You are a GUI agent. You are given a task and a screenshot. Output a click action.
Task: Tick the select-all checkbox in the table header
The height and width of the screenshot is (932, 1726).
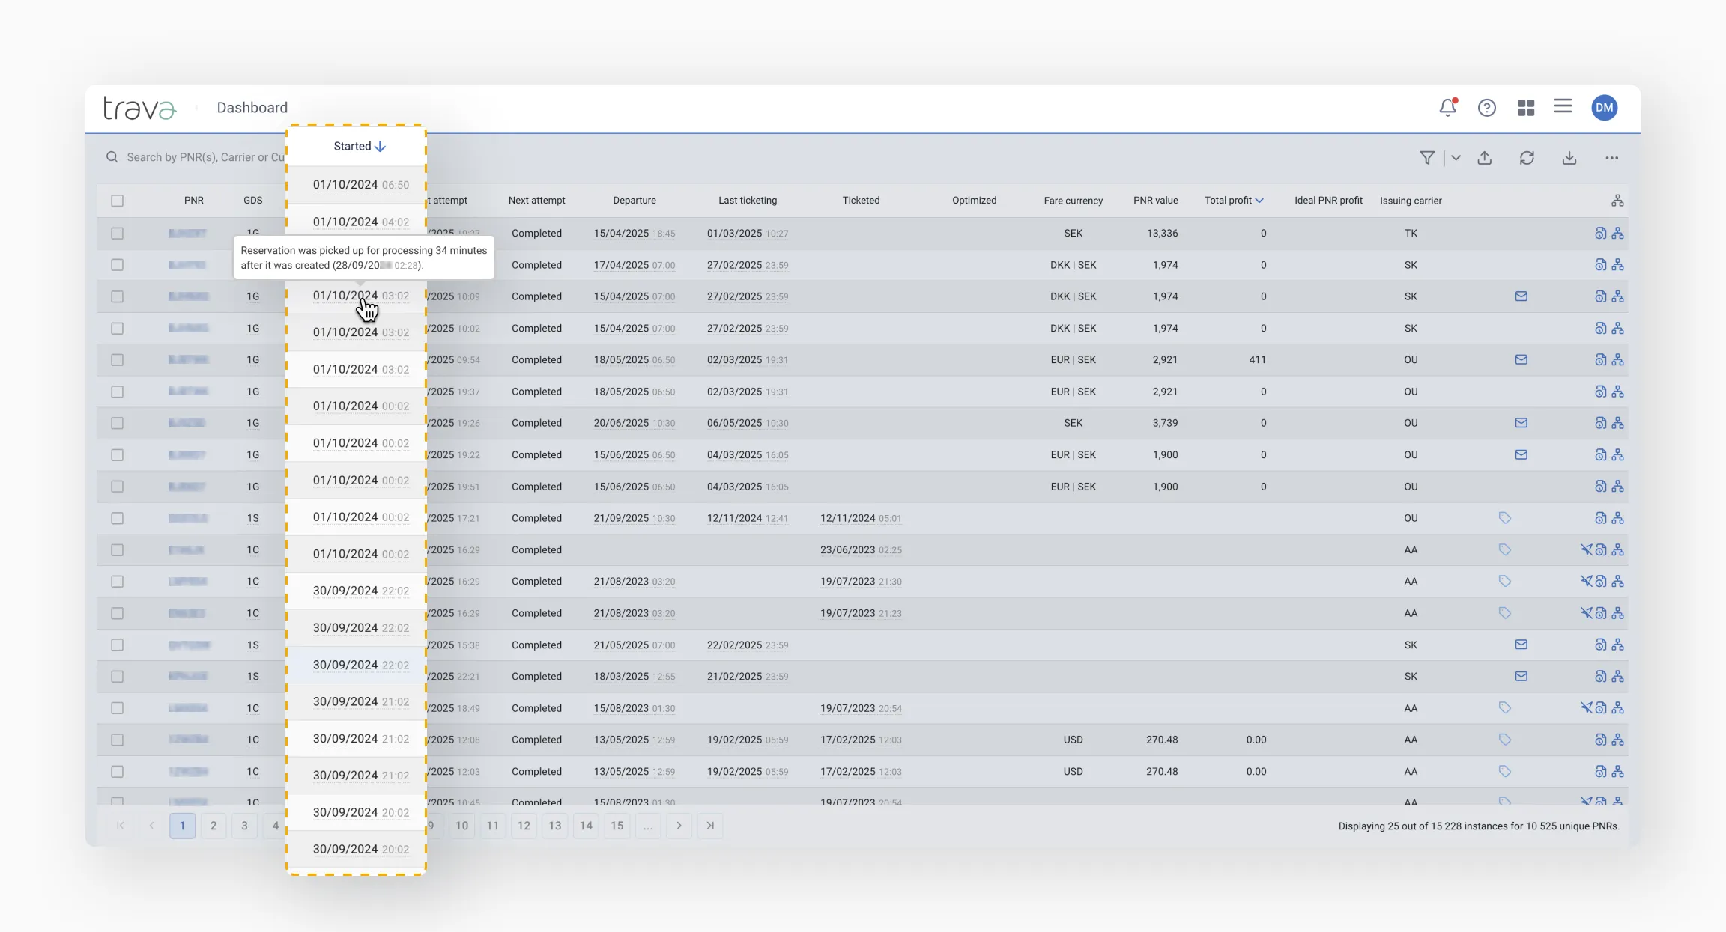117,201
